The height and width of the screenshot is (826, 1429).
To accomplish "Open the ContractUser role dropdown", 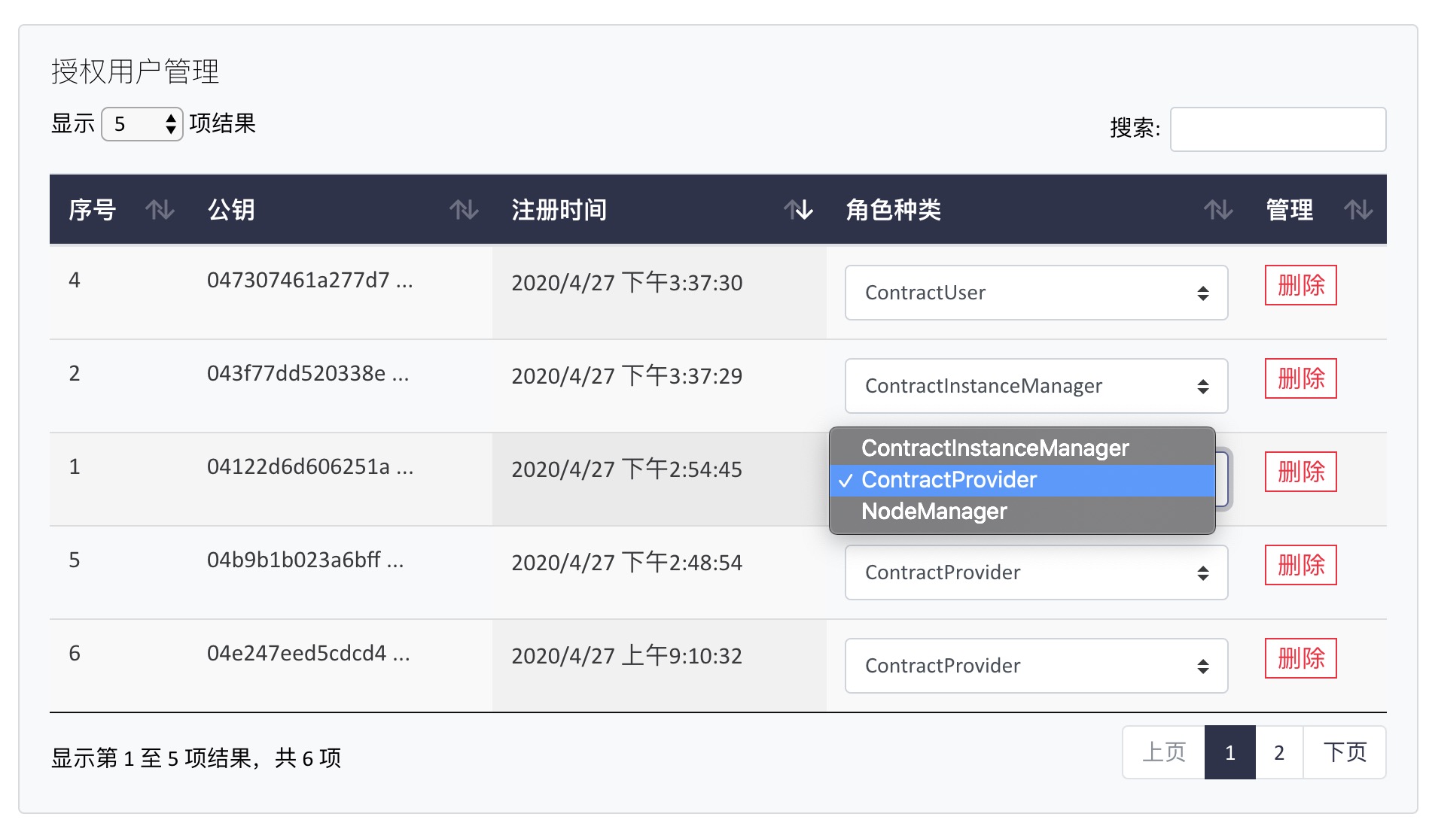I will [x=1036, y=293].
